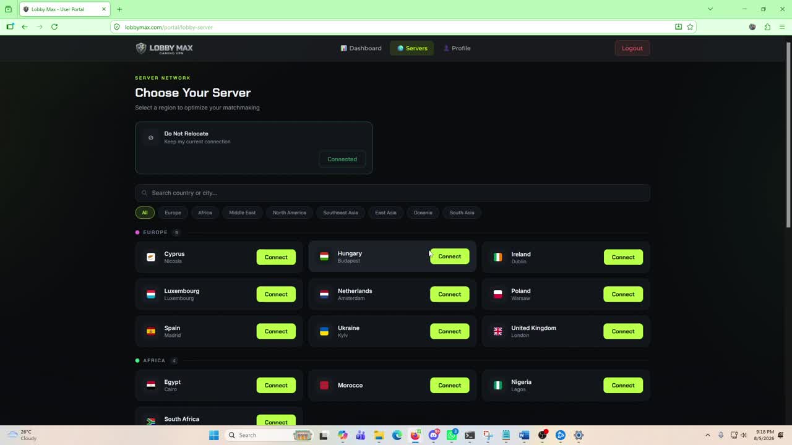The width and height of the screenshot is (792, 445).
Task: Click the Ireland flag icon
Action: (497, 257)
